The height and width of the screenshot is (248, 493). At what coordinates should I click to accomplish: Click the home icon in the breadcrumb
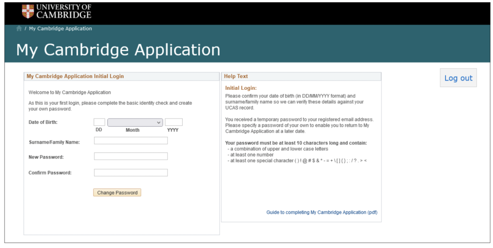19,28
